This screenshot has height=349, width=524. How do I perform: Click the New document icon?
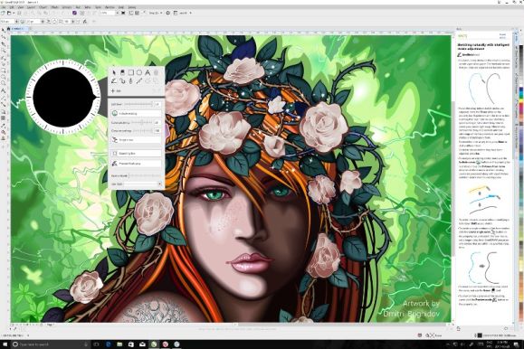pos(3,13)
